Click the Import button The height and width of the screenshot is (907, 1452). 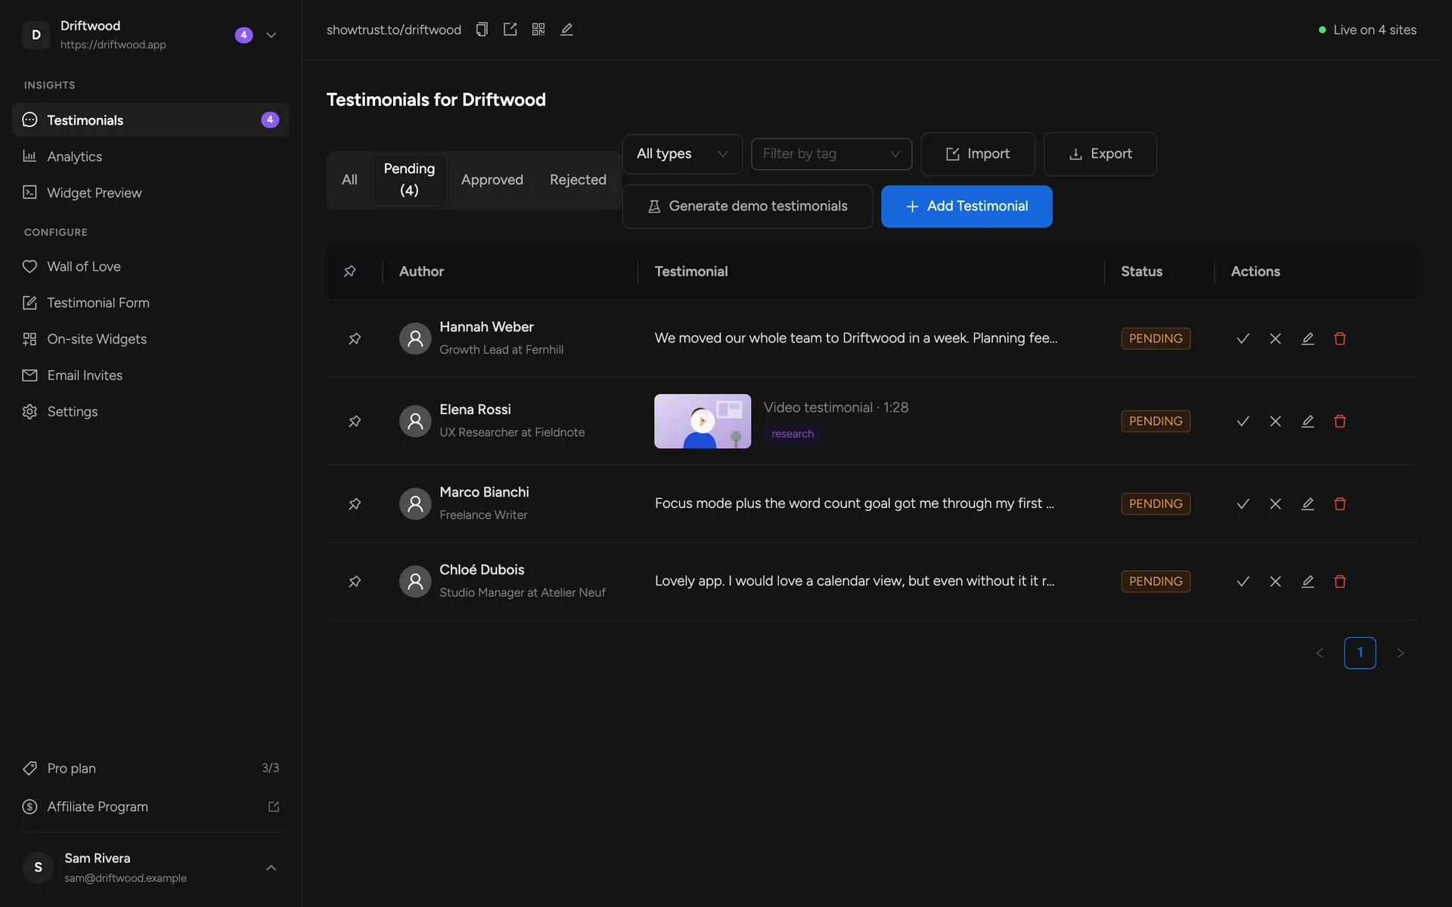(977, 154)
